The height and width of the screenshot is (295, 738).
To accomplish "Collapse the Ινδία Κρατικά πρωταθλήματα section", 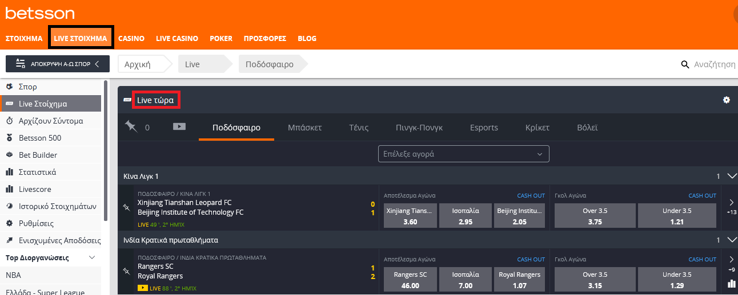I will click(732, 240).
